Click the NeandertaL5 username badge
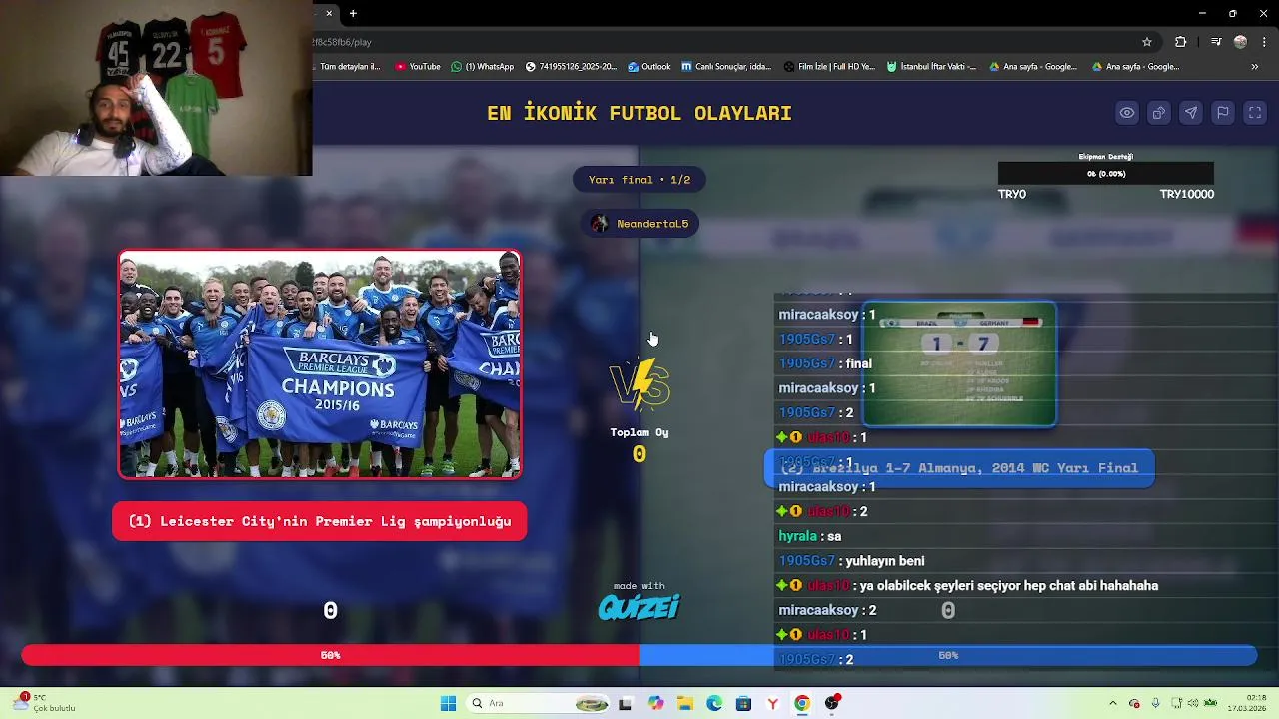 639,224
